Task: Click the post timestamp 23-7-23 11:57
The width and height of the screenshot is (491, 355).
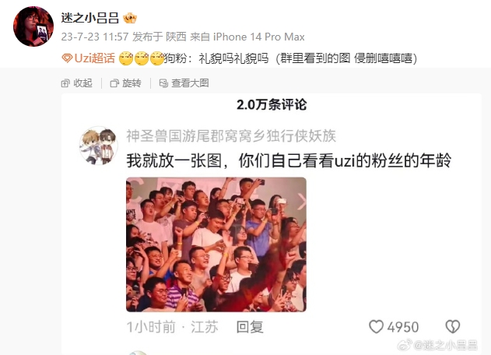Action: 95,37
